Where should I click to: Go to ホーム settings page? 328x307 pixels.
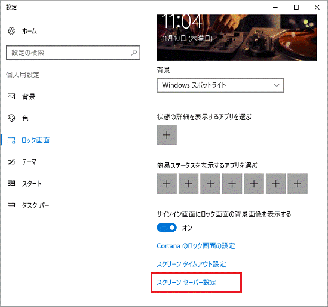click(29, 31)
